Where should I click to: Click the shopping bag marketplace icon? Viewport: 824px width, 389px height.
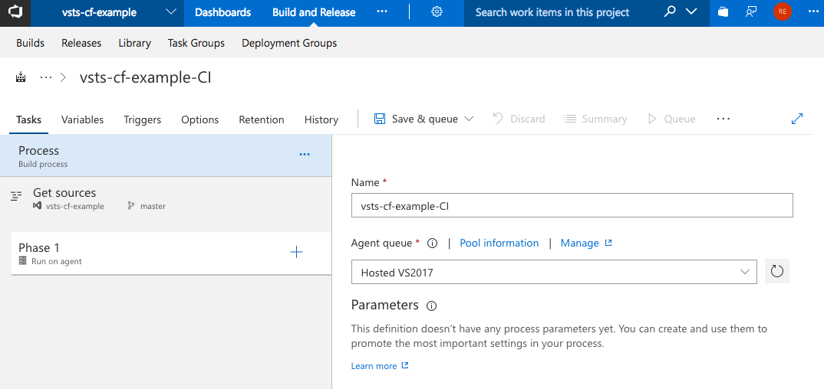(722, 12)
